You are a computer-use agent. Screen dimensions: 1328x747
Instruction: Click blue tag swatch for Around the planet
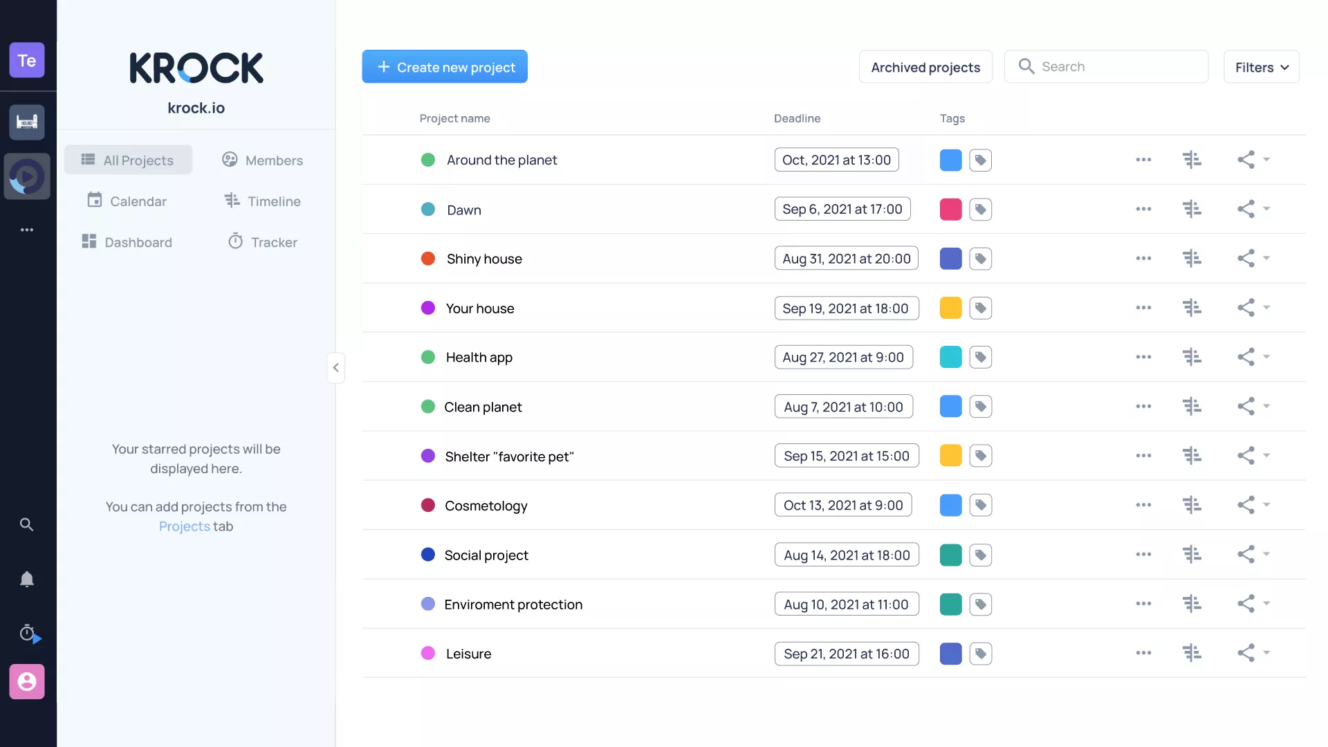(x=950, y=160)
